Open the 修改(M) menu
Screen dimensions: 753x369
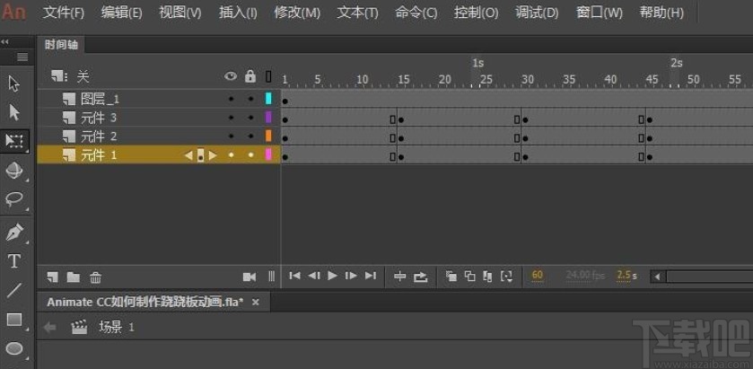[x=297, y=13]
